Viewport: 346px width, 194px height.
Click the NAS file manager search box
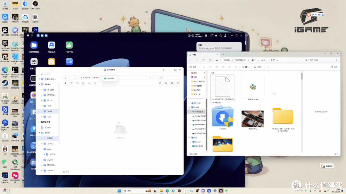[168, 77]
